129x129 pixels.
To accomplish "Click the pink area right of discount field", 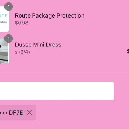I will (121, 91).
